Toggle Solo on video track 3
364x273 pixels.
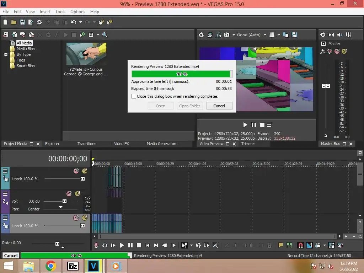coord(85,218)
